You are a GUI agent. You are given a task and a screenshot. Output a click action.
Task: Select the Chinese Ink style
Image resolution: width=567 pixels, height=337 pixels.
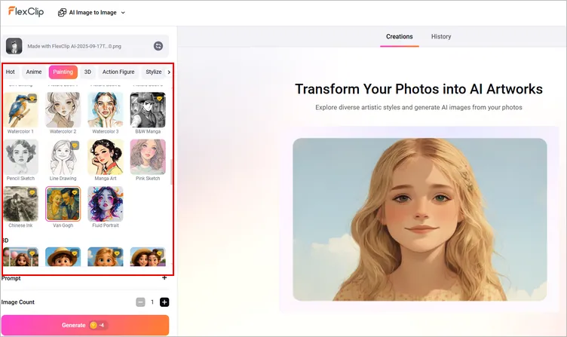(20, 204)
